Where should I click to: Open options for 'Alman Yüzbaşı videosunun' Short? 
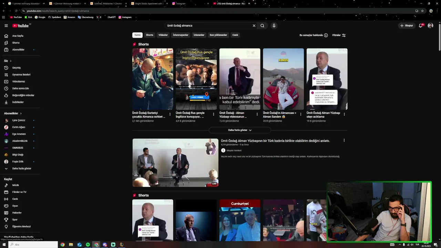tap(257, 114)
